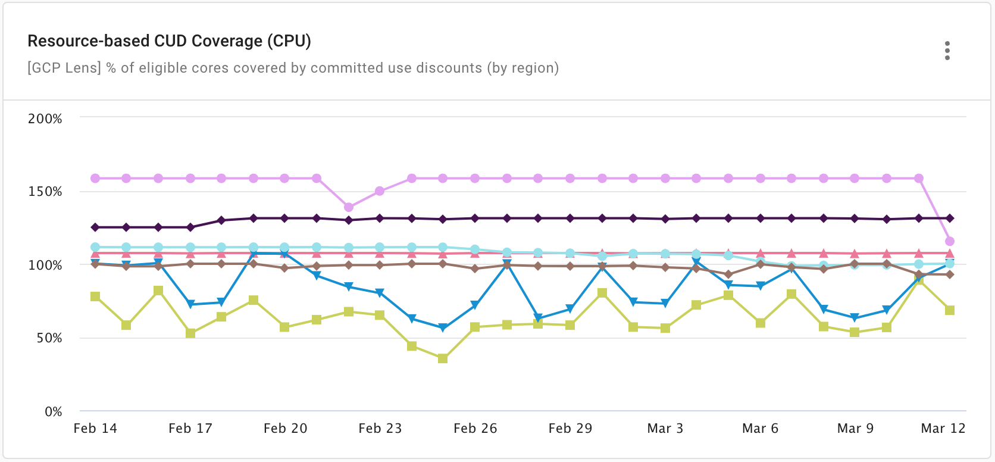The height and width of the screenshot is (462, 995).
Task: Click the purple dip data point on Feb 22
Action: coord(348,208)
